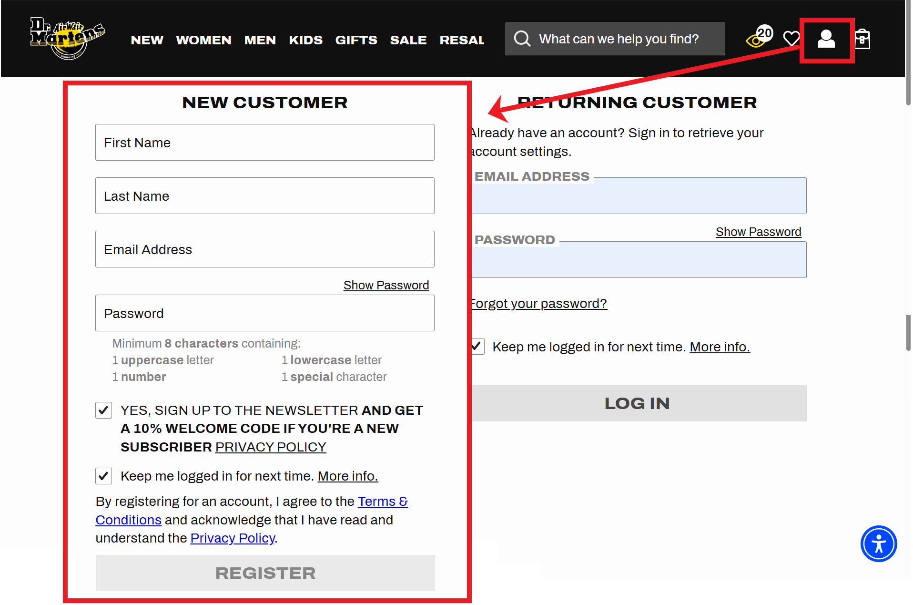Screen dimensions: 913x605
Task: Click the LOG IN button
Action: (638, 403)
